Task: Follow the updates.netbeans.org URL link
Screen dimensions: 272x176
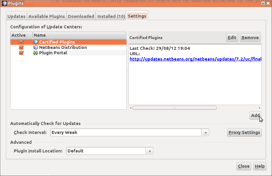Action: [x=195, y=59]
